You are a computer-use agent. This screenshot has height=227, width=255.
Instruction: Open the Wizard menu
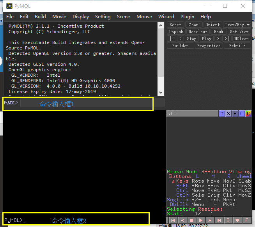coord(166,17)
